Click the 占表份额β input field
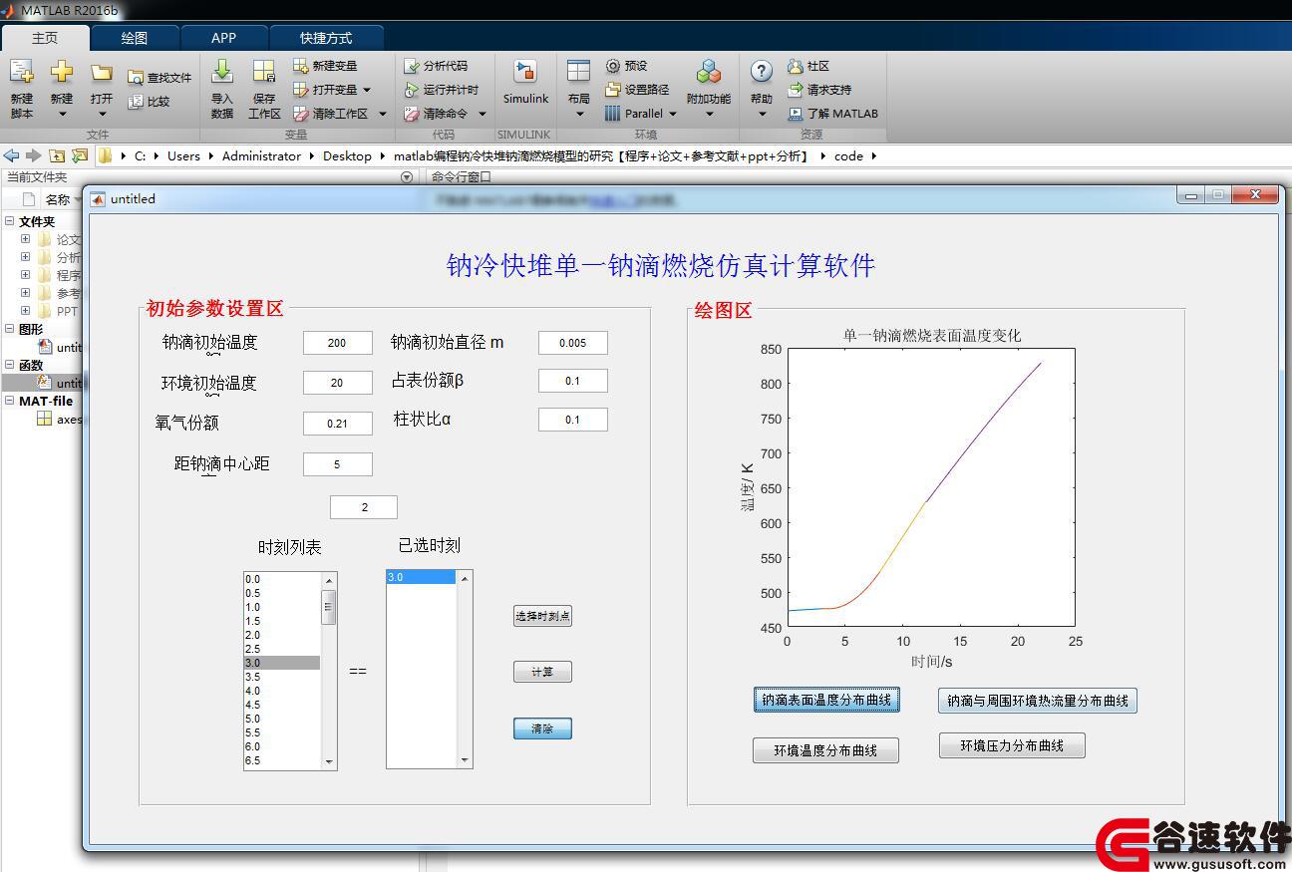Viewport: 1292px width, 872px height. 573,381
